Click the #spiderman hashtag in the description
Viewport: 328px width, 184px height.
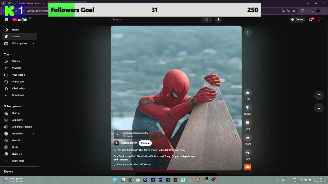coord(189,156)
